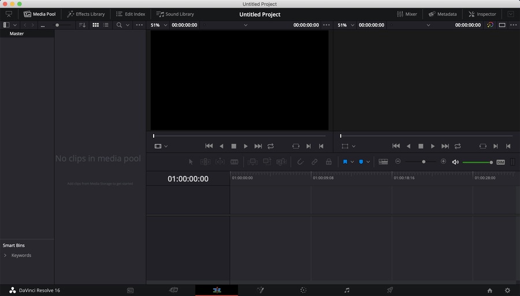Go to first frame in source viewer
Viewport: 520px width, 296px height.
pyautogui.click(x=209, y=146)
